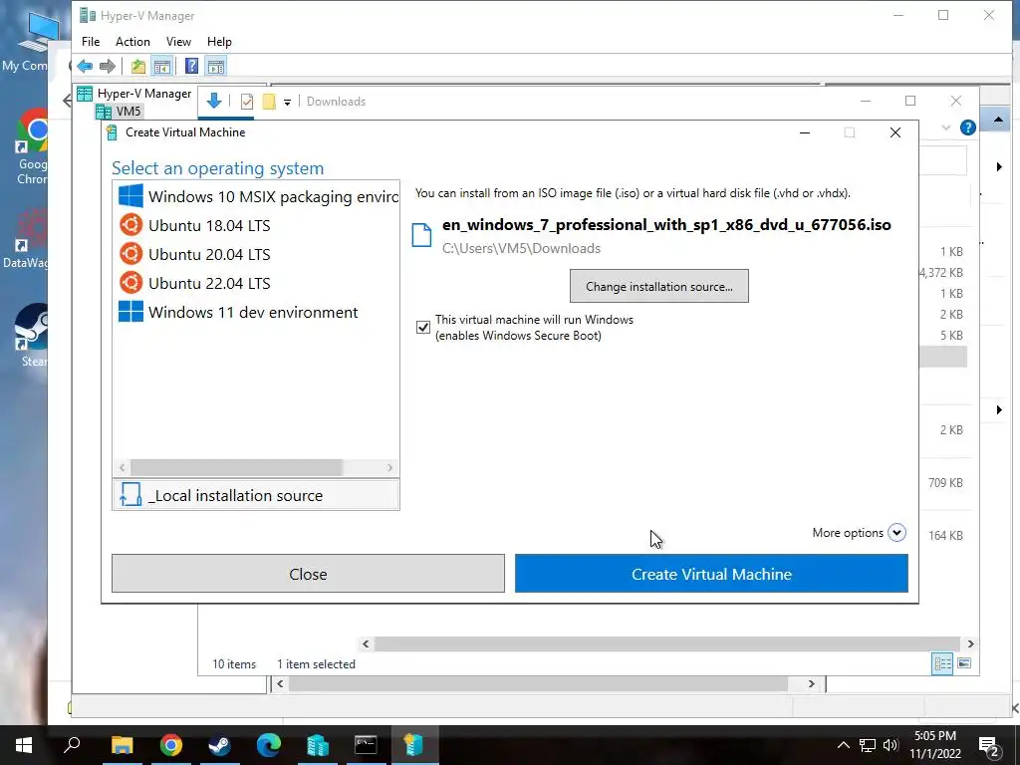Click the en_windows_7_professional ISO file name

point(666,225)
